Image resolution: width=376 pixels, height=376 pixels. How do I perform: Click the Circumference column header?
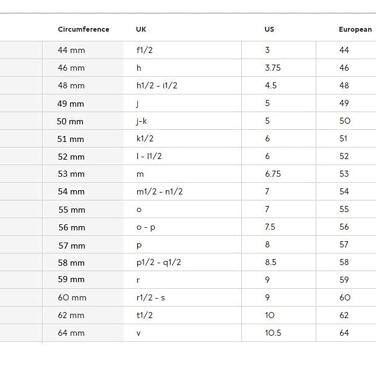(x=83, y=29)
